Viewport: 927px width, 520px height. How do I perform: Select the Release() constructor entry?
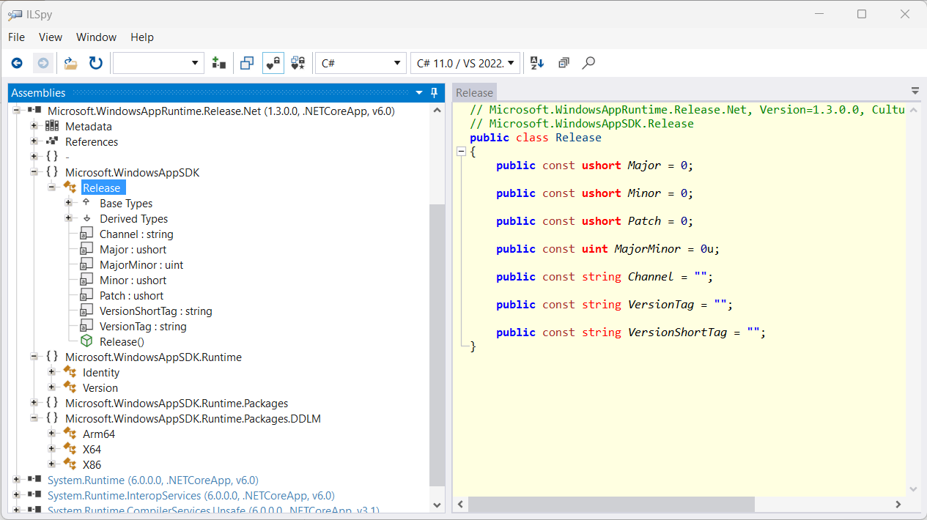coord(122,341)
